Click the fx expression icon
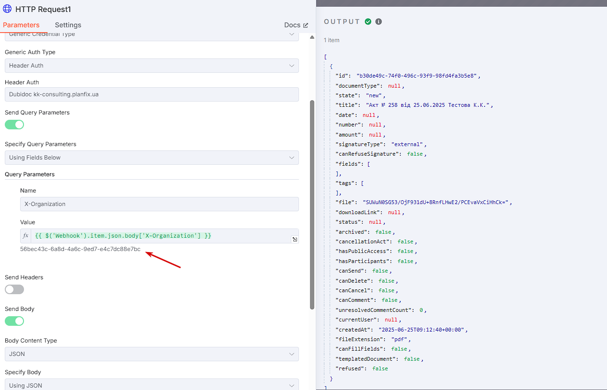The height and width of the screenshot is (390, 607). coord(26,236)
